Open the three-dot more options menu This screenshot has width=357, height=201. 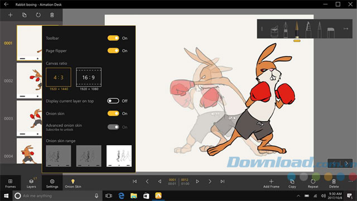[x=351, y=181]
